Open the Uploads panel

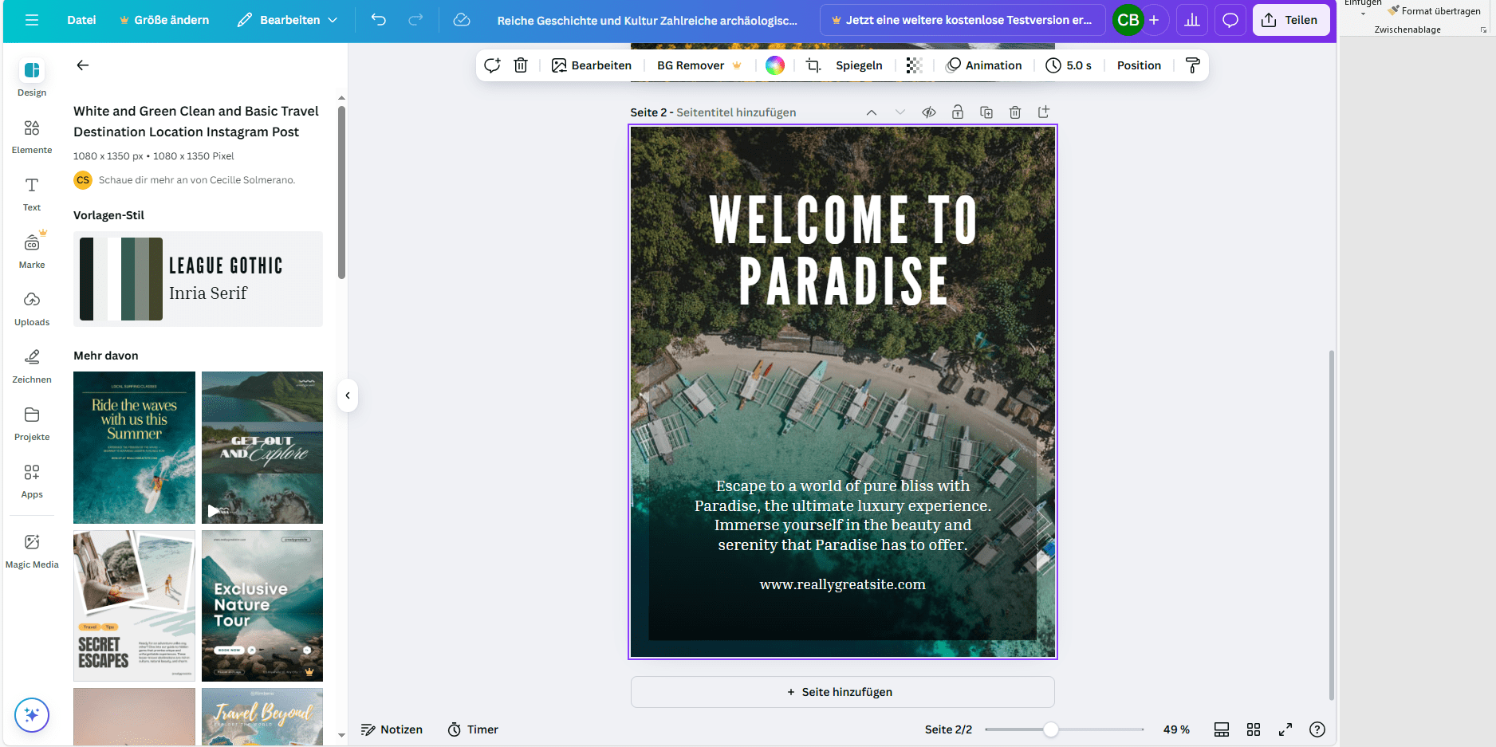tap(32, 309)
